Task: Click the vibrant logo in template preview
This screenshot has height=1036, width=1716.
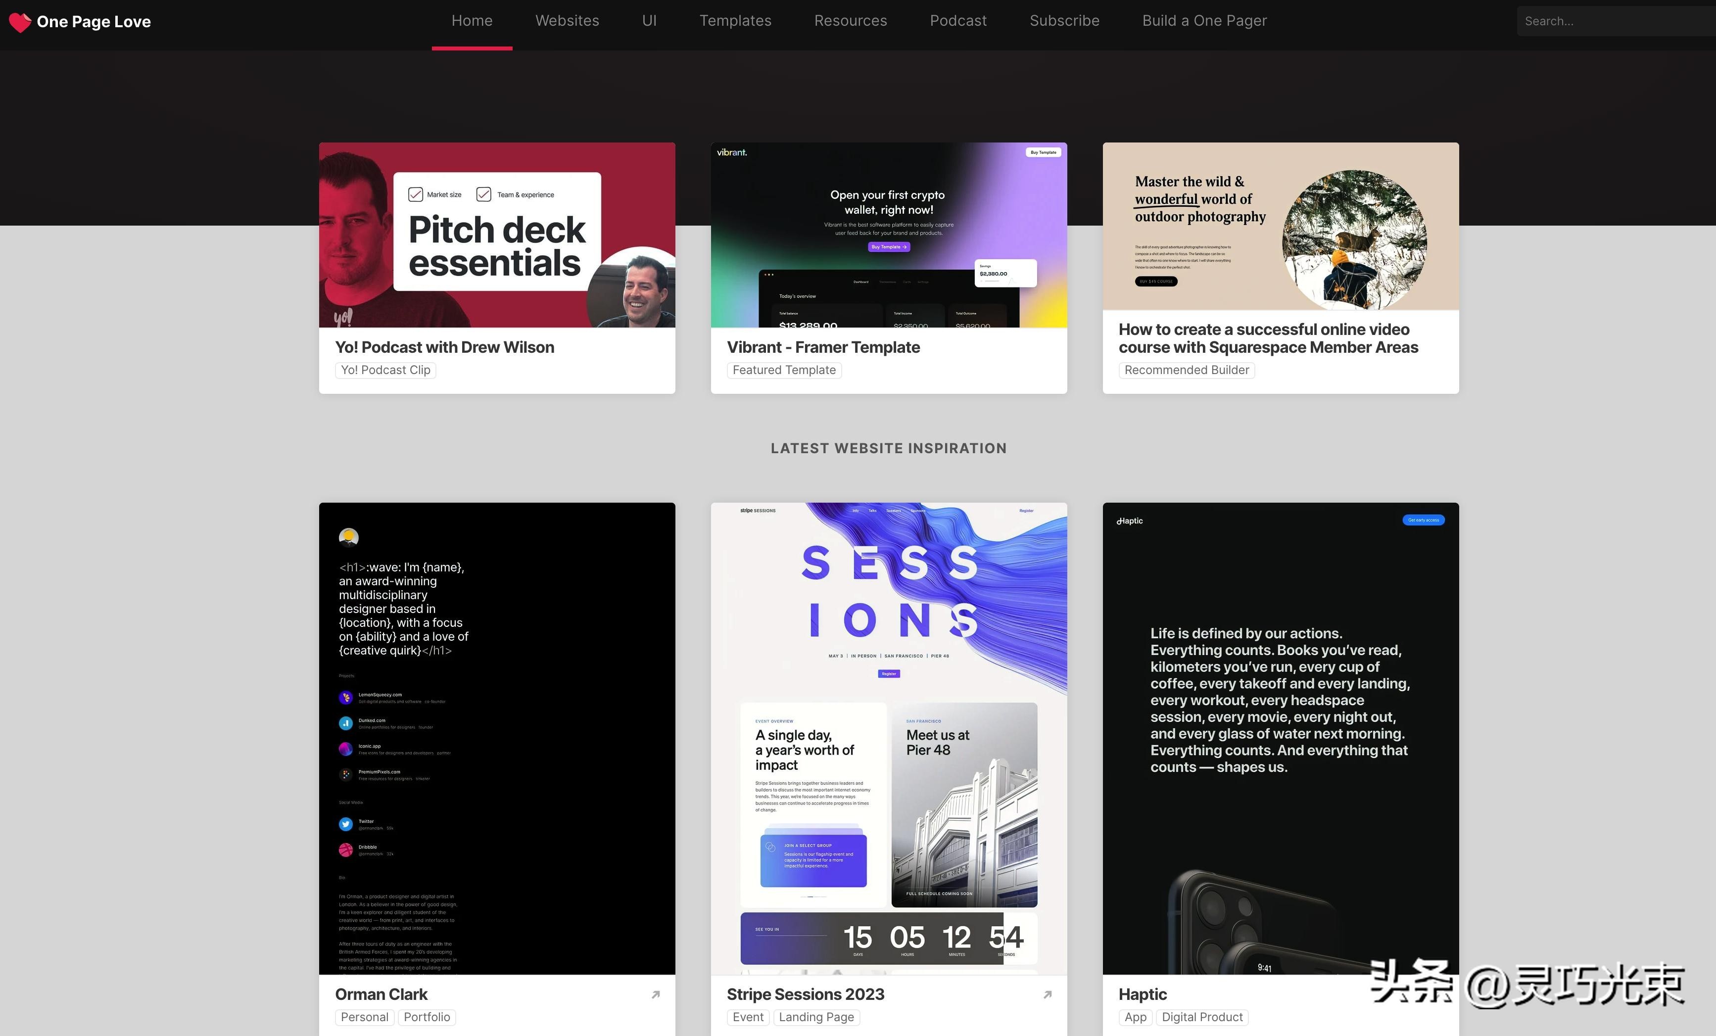Action: (732, 152)
